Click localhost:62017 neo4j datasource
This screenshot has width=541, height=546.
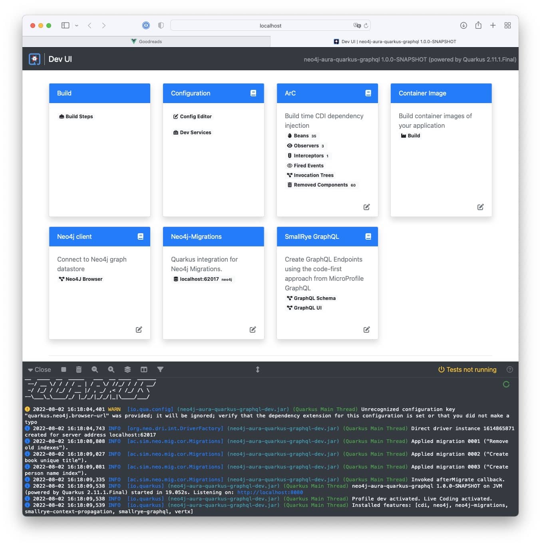click(203, 279)
